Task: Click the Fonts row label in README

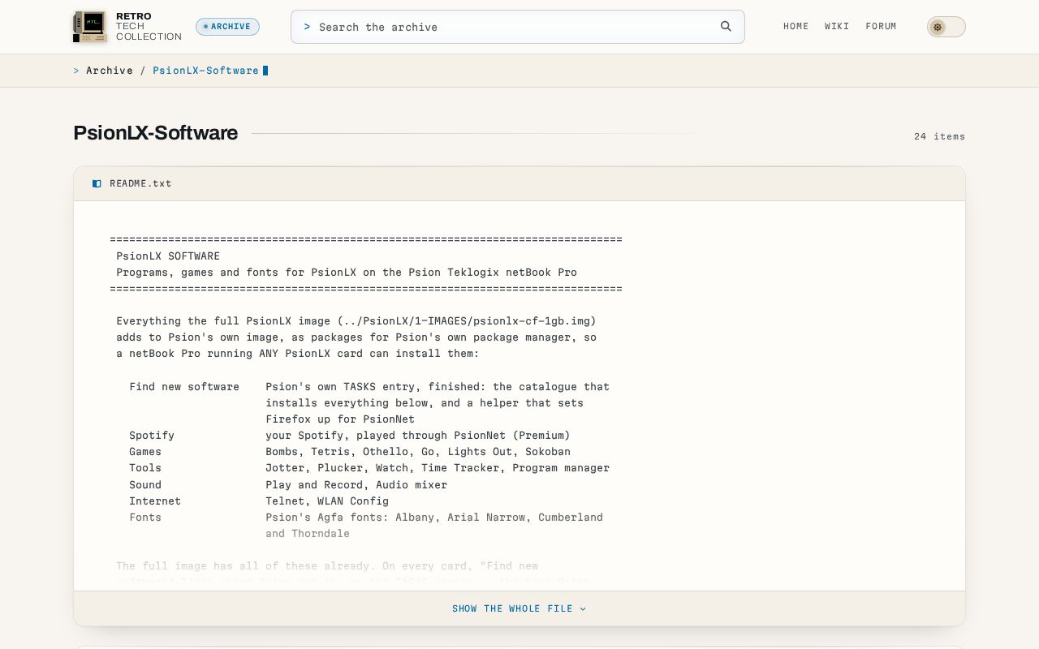Action: (x=145, y=518)
